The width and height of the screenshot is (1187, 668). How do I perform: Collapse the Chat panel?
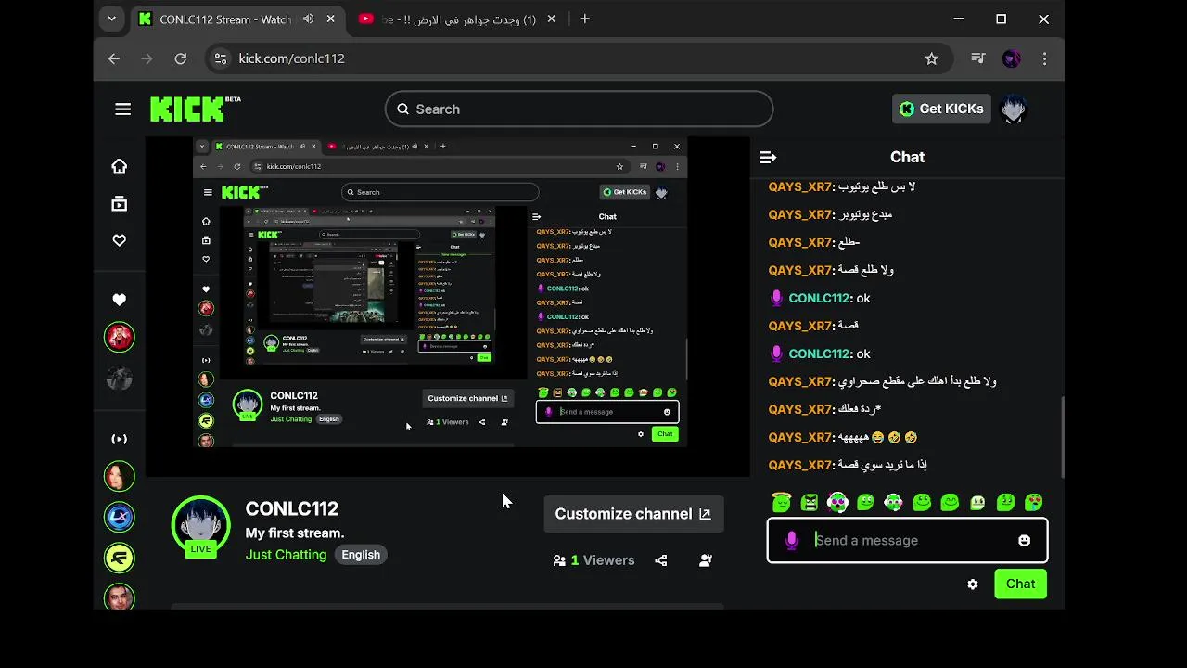[768, 157]
